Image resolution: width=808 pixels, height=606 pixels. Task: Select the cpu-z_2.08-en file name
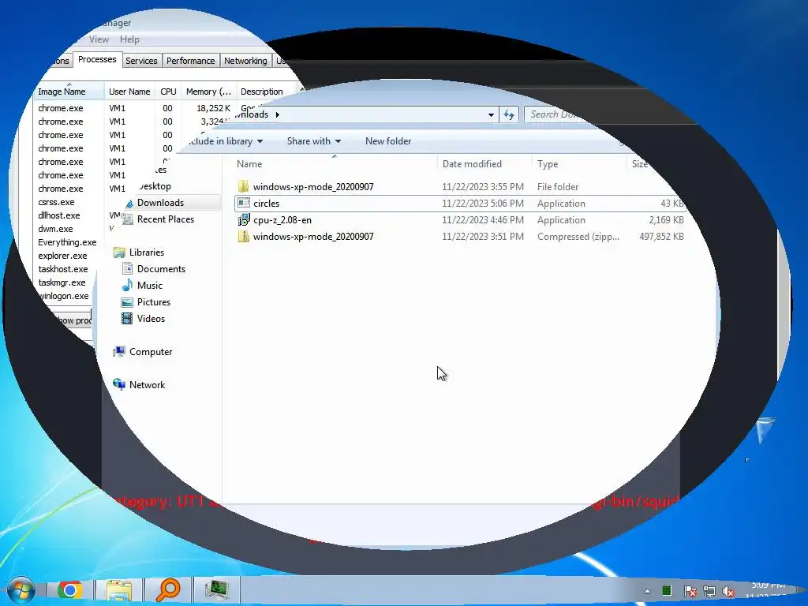pyautogui.click(x=282, y=220)
